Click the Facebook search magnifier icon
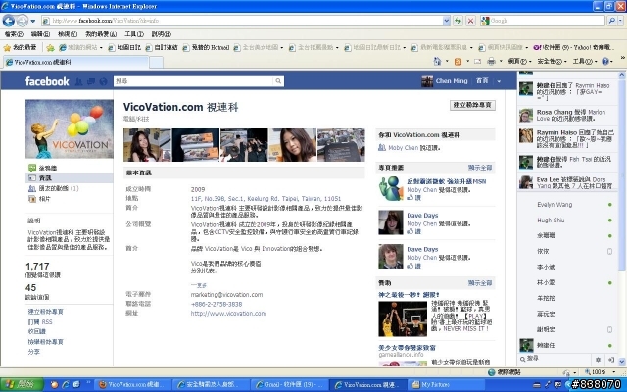The width and height of the screenshot is (627, 392). pos(278,81)
